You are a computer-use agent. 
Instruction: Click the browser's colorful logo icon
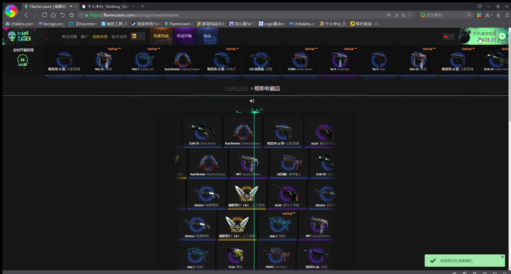(x=11, y=11)
